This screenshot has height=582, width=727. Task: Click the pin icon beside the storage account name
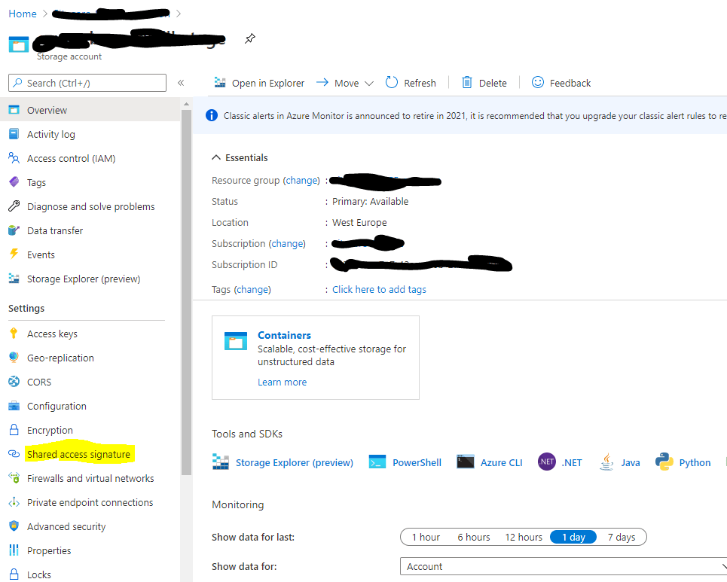250,38
